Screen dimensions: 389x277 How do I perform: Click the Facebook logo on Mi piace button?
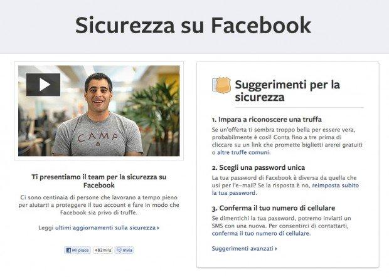pyautogui.click(x=68, y=250)
